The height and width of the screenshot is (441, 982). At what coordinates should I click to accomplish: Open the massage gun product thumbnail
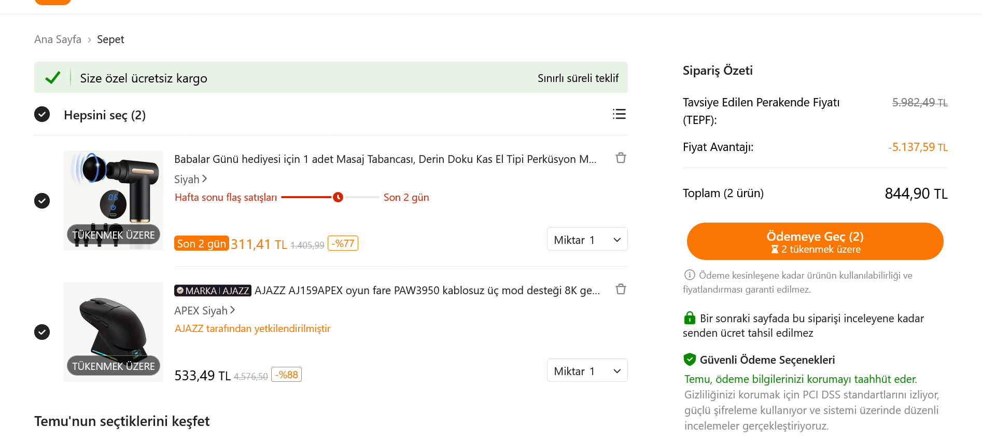click(x=114, y=201)
